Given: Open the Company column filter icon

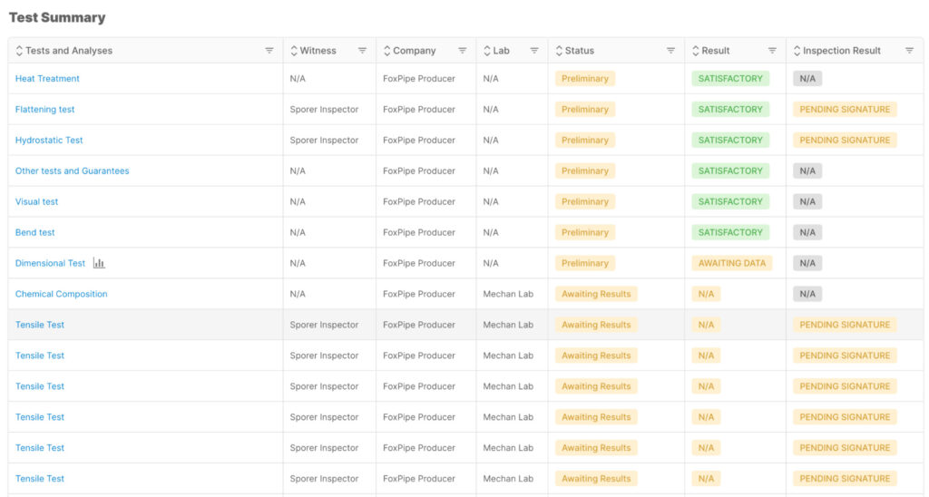Looking at the screenshot, I should [x=462, y=51].
